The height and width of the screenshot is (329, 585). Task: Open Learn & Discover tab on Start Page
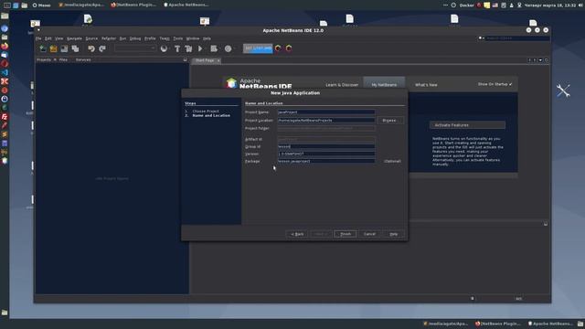point(342,85)
